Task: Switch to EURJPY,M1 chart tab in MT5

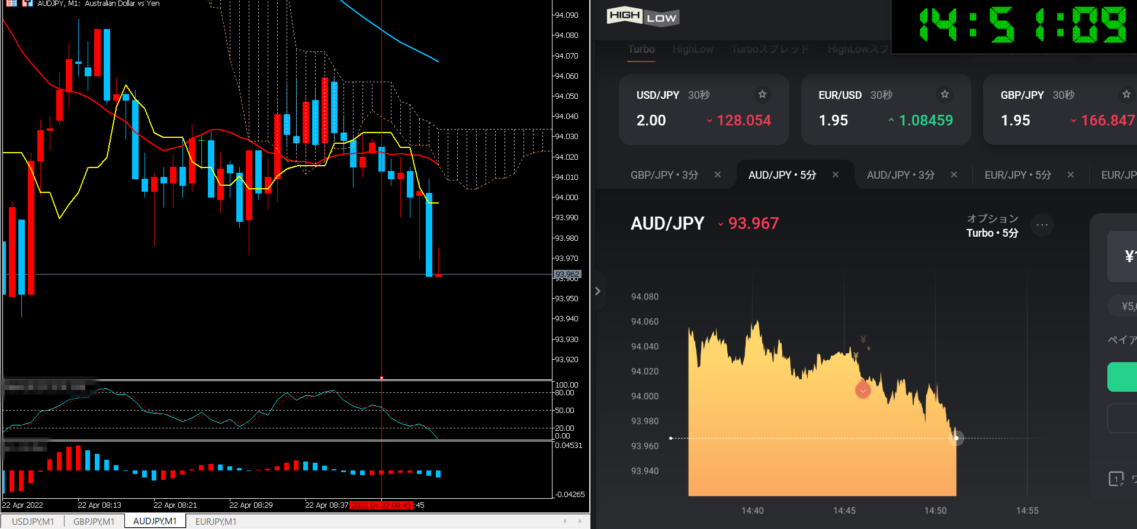Action: click(x=216, y=521)
